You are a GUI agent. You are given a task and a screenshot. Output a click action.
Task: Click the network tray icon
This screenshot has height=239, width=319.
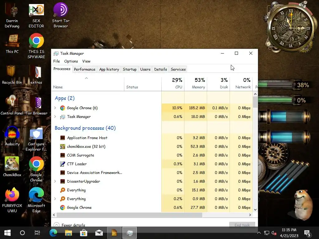point(267,233)
